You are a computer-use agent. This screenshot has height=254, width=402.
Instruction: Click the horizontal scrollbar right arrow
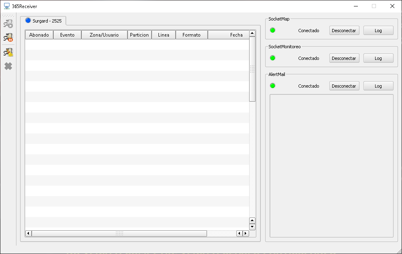[x=246, y=233]
